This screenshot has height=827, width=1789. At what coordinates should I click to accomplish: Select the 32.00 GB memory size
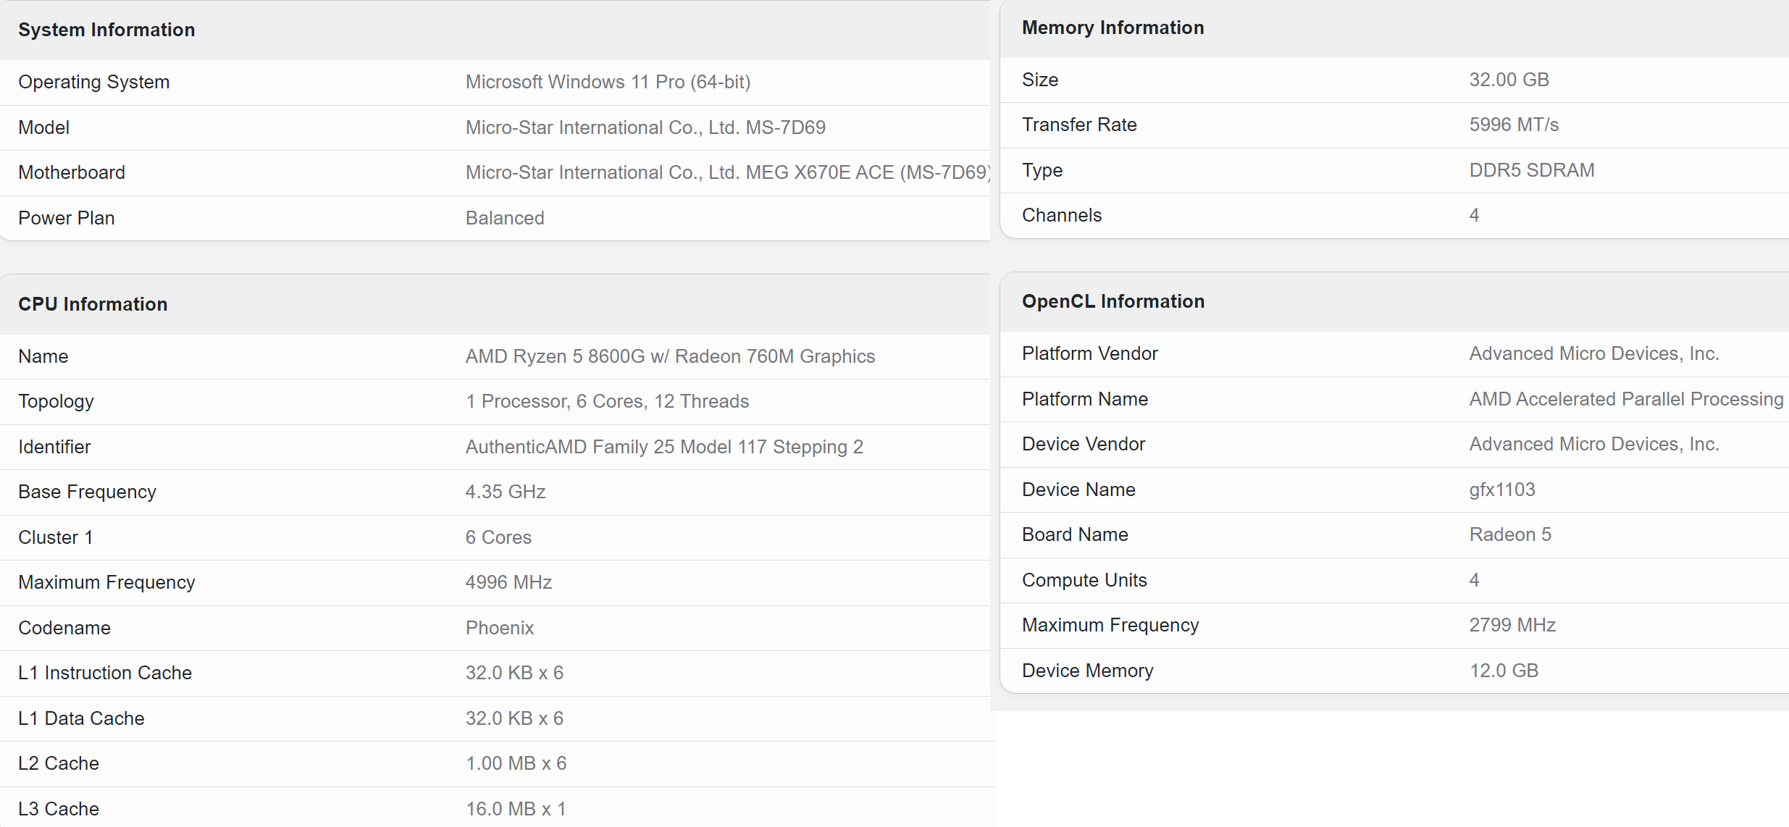[x=1509, y=80]
